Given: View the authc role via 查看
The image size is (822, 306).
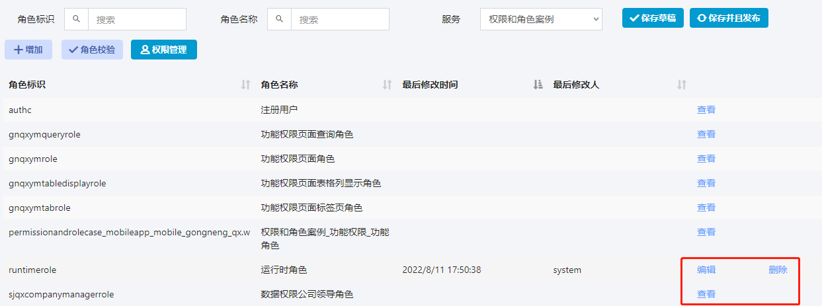Looking at the screenshot, I should pyautogui.click(x=706, y=110).
